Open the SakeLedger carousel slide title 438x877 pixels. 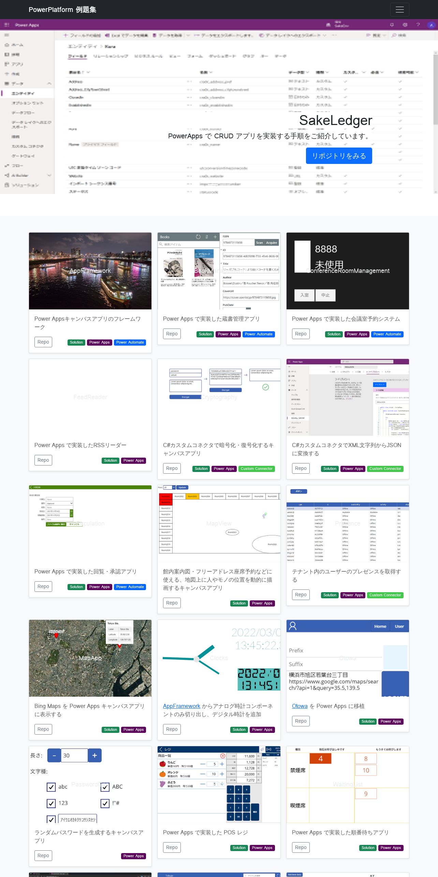pyautogui.click(x=336, y=120)
